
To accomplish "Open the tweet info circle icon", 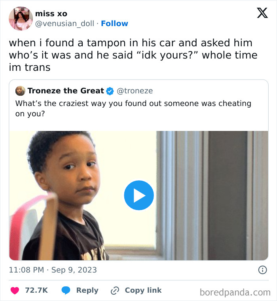I will tap(262, 270).
